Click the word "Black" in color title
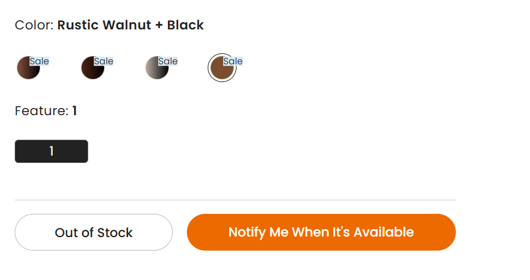Viewport: 530px width, 280px height. point(185,25)
